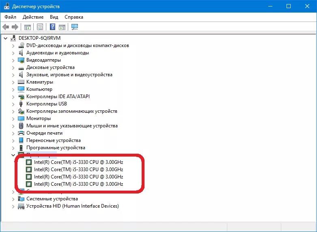Click the display adapter icon beside Видеоадаптеры
Screen dimensions: 317x232
coord(21,60)
